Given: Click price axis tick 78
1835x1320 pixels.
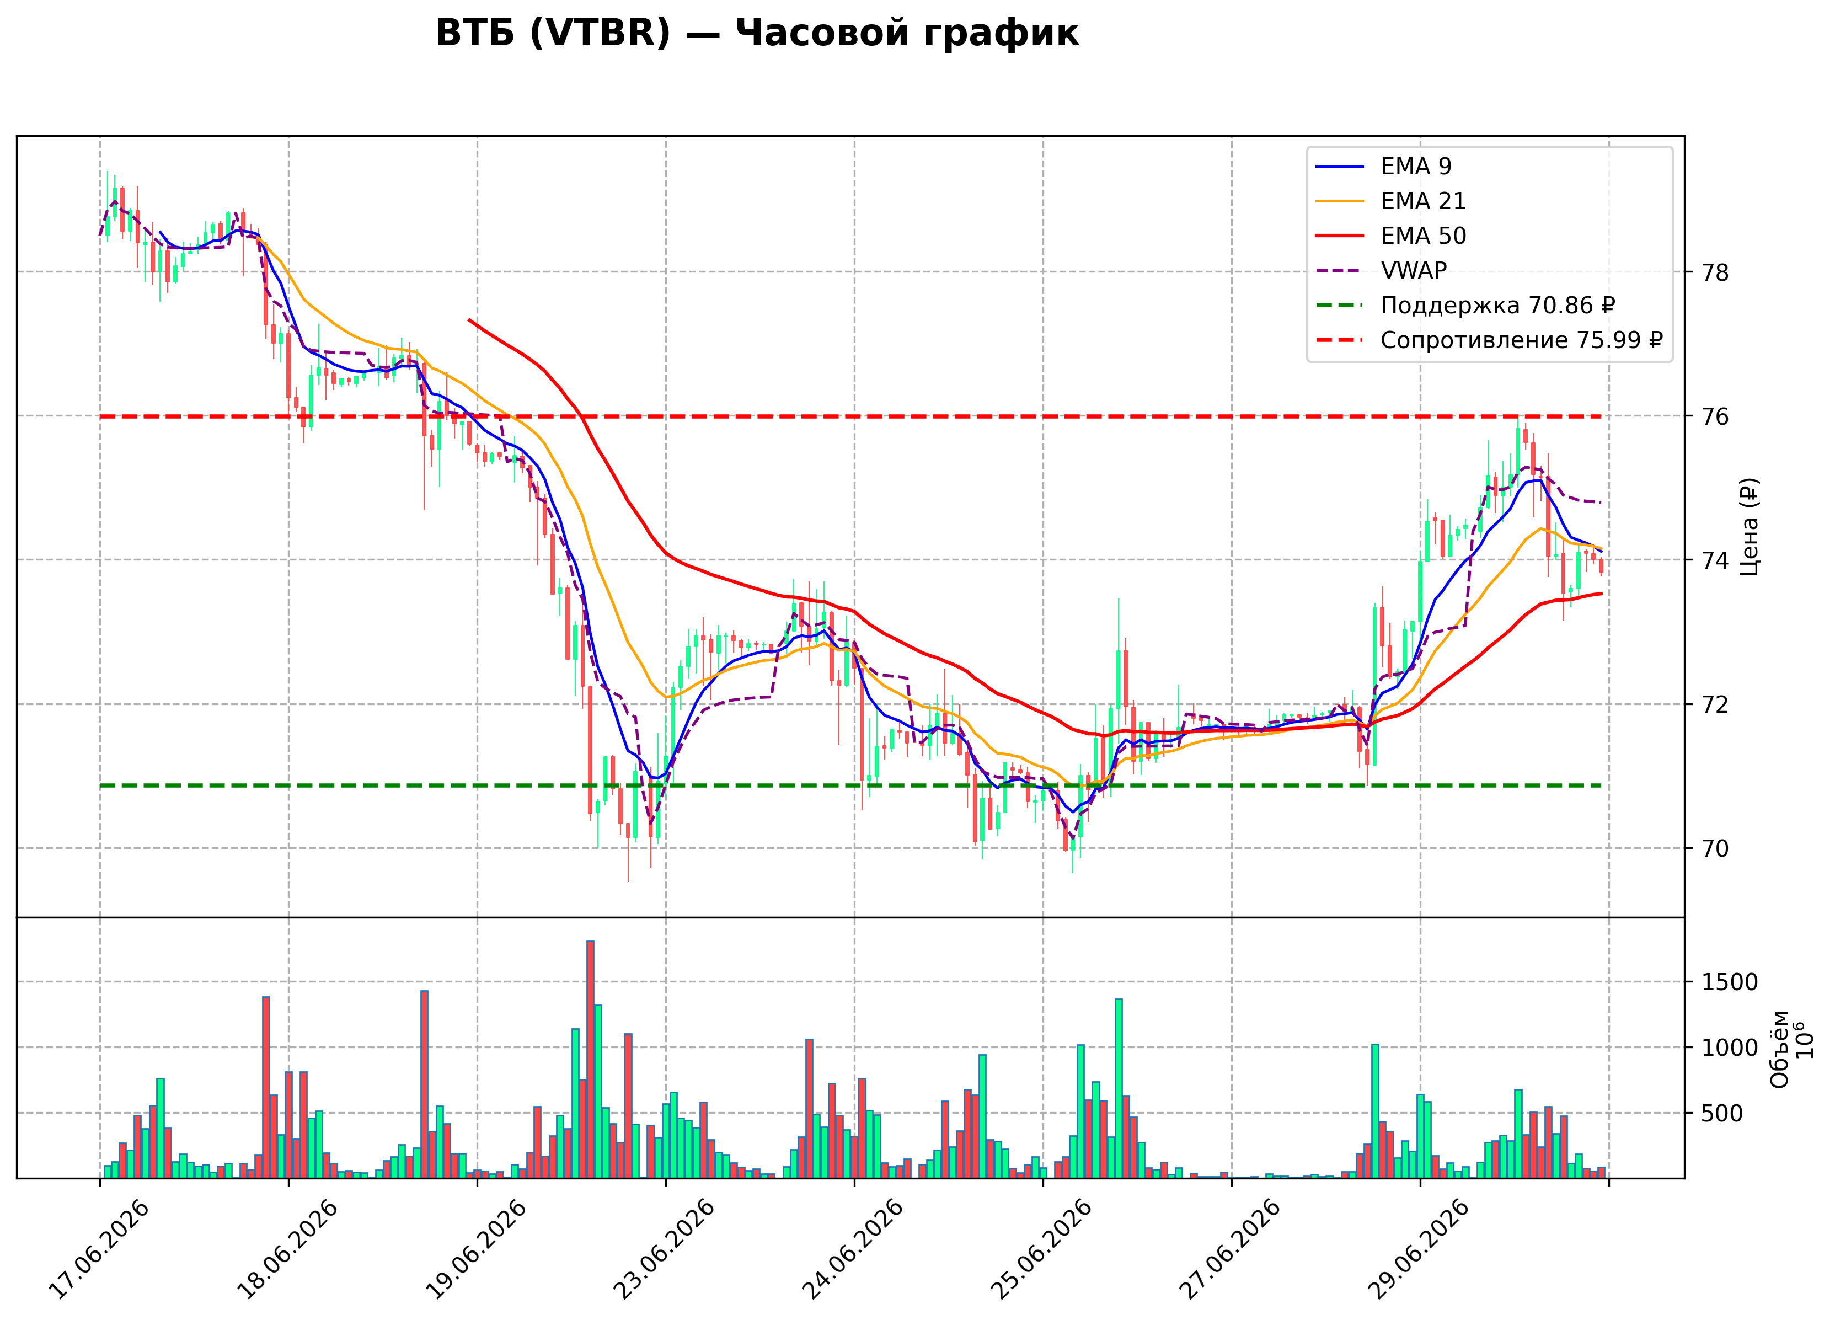Looking at the screenshot, I should pyautogui.click(x=1715, y=272).
